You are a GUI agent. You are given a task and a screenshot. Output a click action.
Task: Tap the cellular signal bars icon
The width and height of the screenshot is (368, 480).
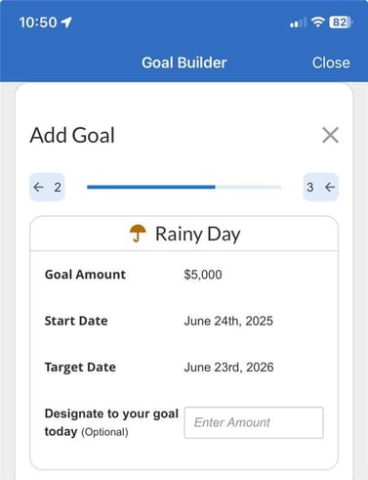pyautogui.click(x=298, y=22)
